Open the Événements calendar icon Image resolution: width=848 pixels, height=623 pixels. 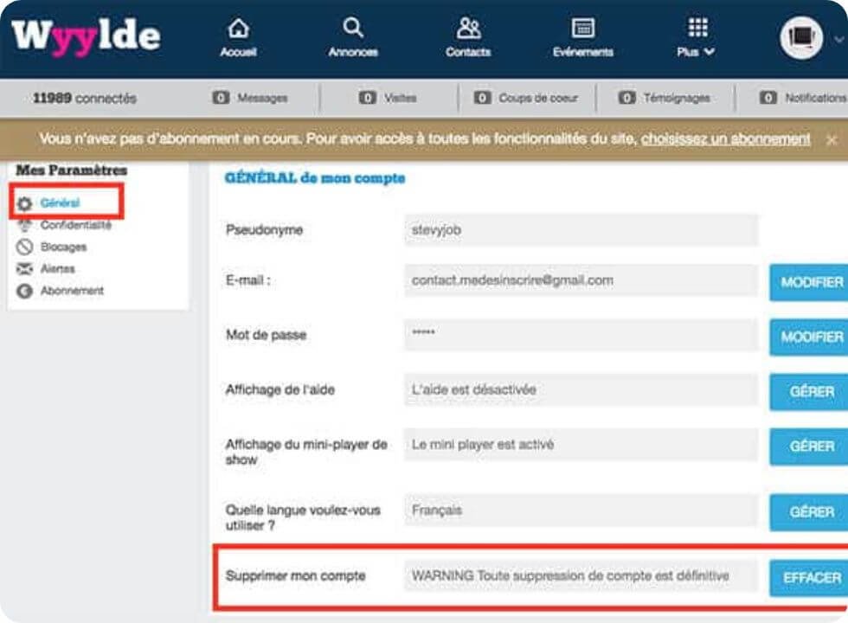(x=582, y=29)
